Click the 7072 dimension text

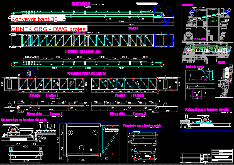coord(48,24)
